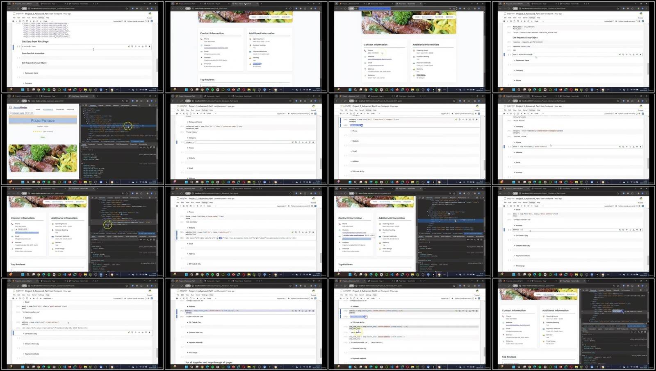The width and height of the screenshot is (656, 371).
Task: Open Windows Start under the 'Get Data from First Page' notebook
Action: click(23, 90)
